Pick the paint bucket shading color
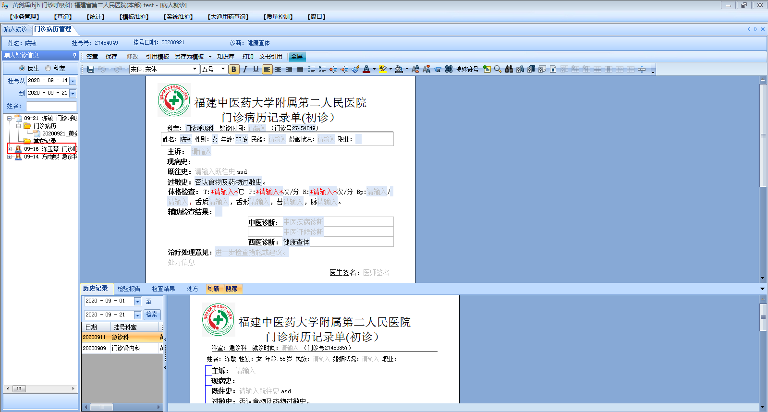Image resolution: width=768 pixels, height=412 pixels. click(x=399, y=69)
